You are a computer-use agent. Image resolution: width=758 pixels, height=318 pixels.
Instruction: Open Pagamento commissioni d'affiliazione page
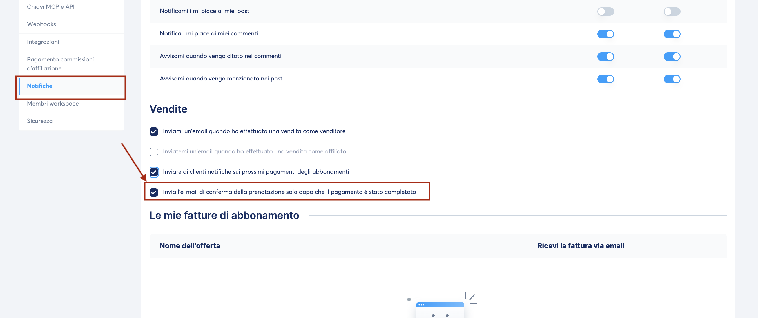60,64
